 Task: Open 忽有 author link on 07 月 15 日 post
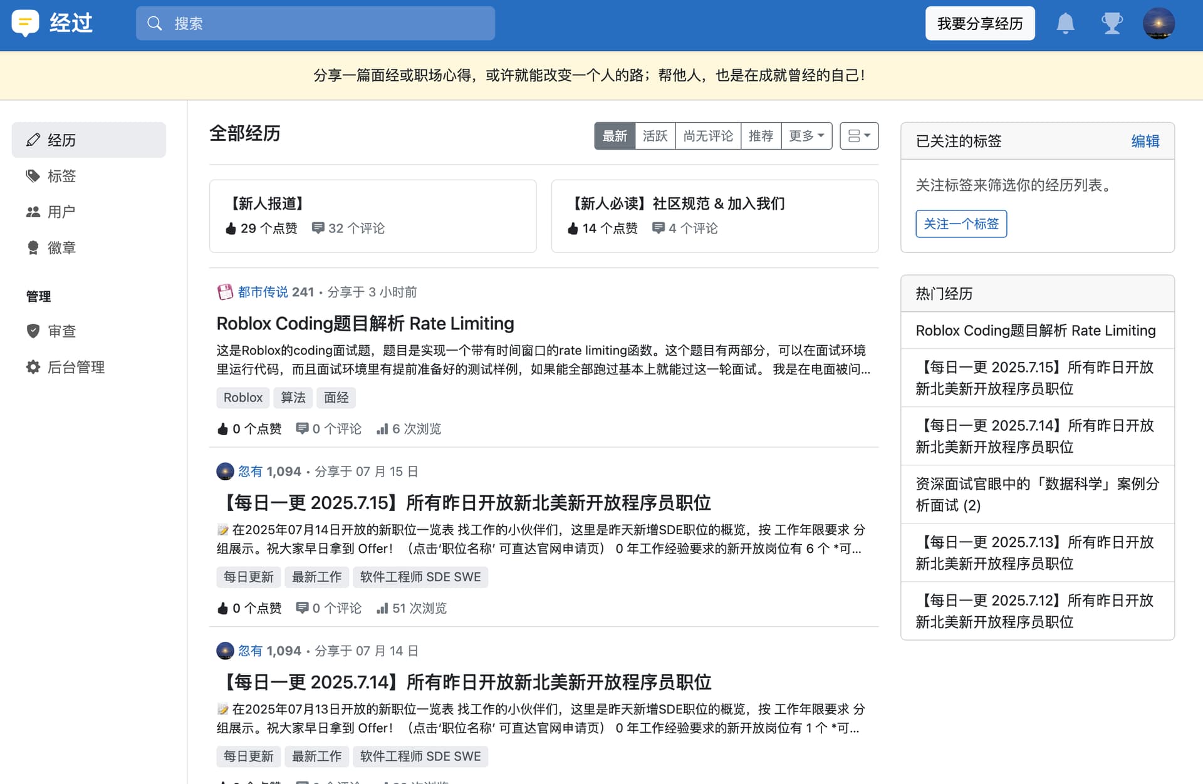(x=250, y=472)
